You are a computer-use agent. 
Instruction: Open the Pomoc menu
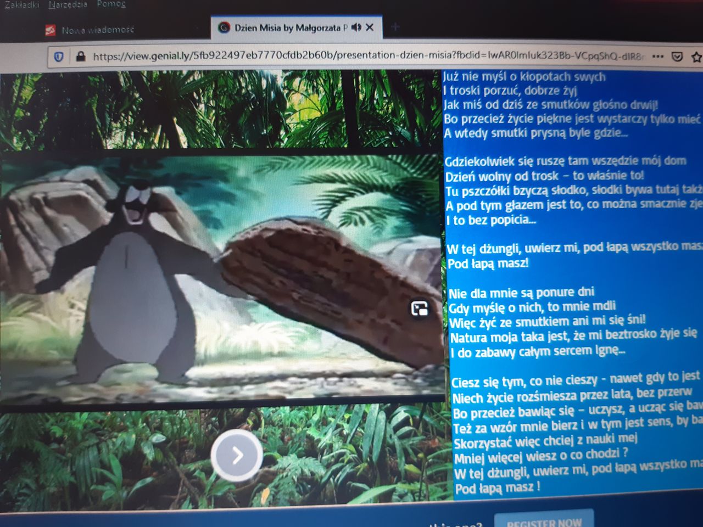111,4
